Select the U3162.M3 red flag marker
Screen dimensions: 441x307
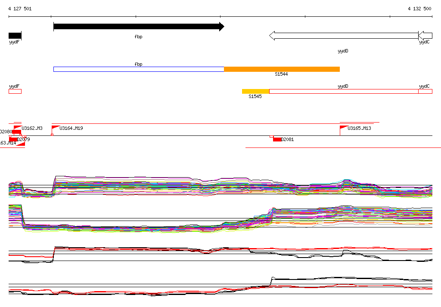pyautogui.click(x=17, y=128)
